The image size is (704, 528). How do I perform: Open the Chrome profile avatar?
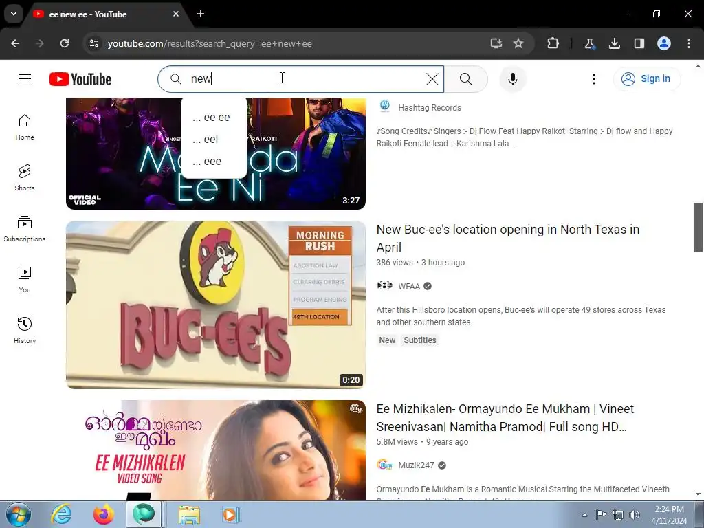click(664, 43)
